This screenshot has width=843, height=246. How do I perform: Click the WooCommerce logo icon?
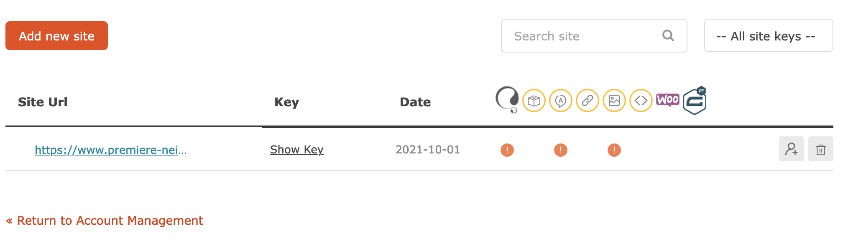click(668, 100)
